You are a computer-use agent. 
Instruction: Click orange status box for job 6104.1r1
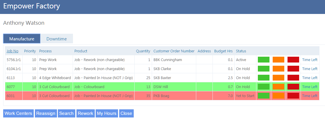coord(278,69)
